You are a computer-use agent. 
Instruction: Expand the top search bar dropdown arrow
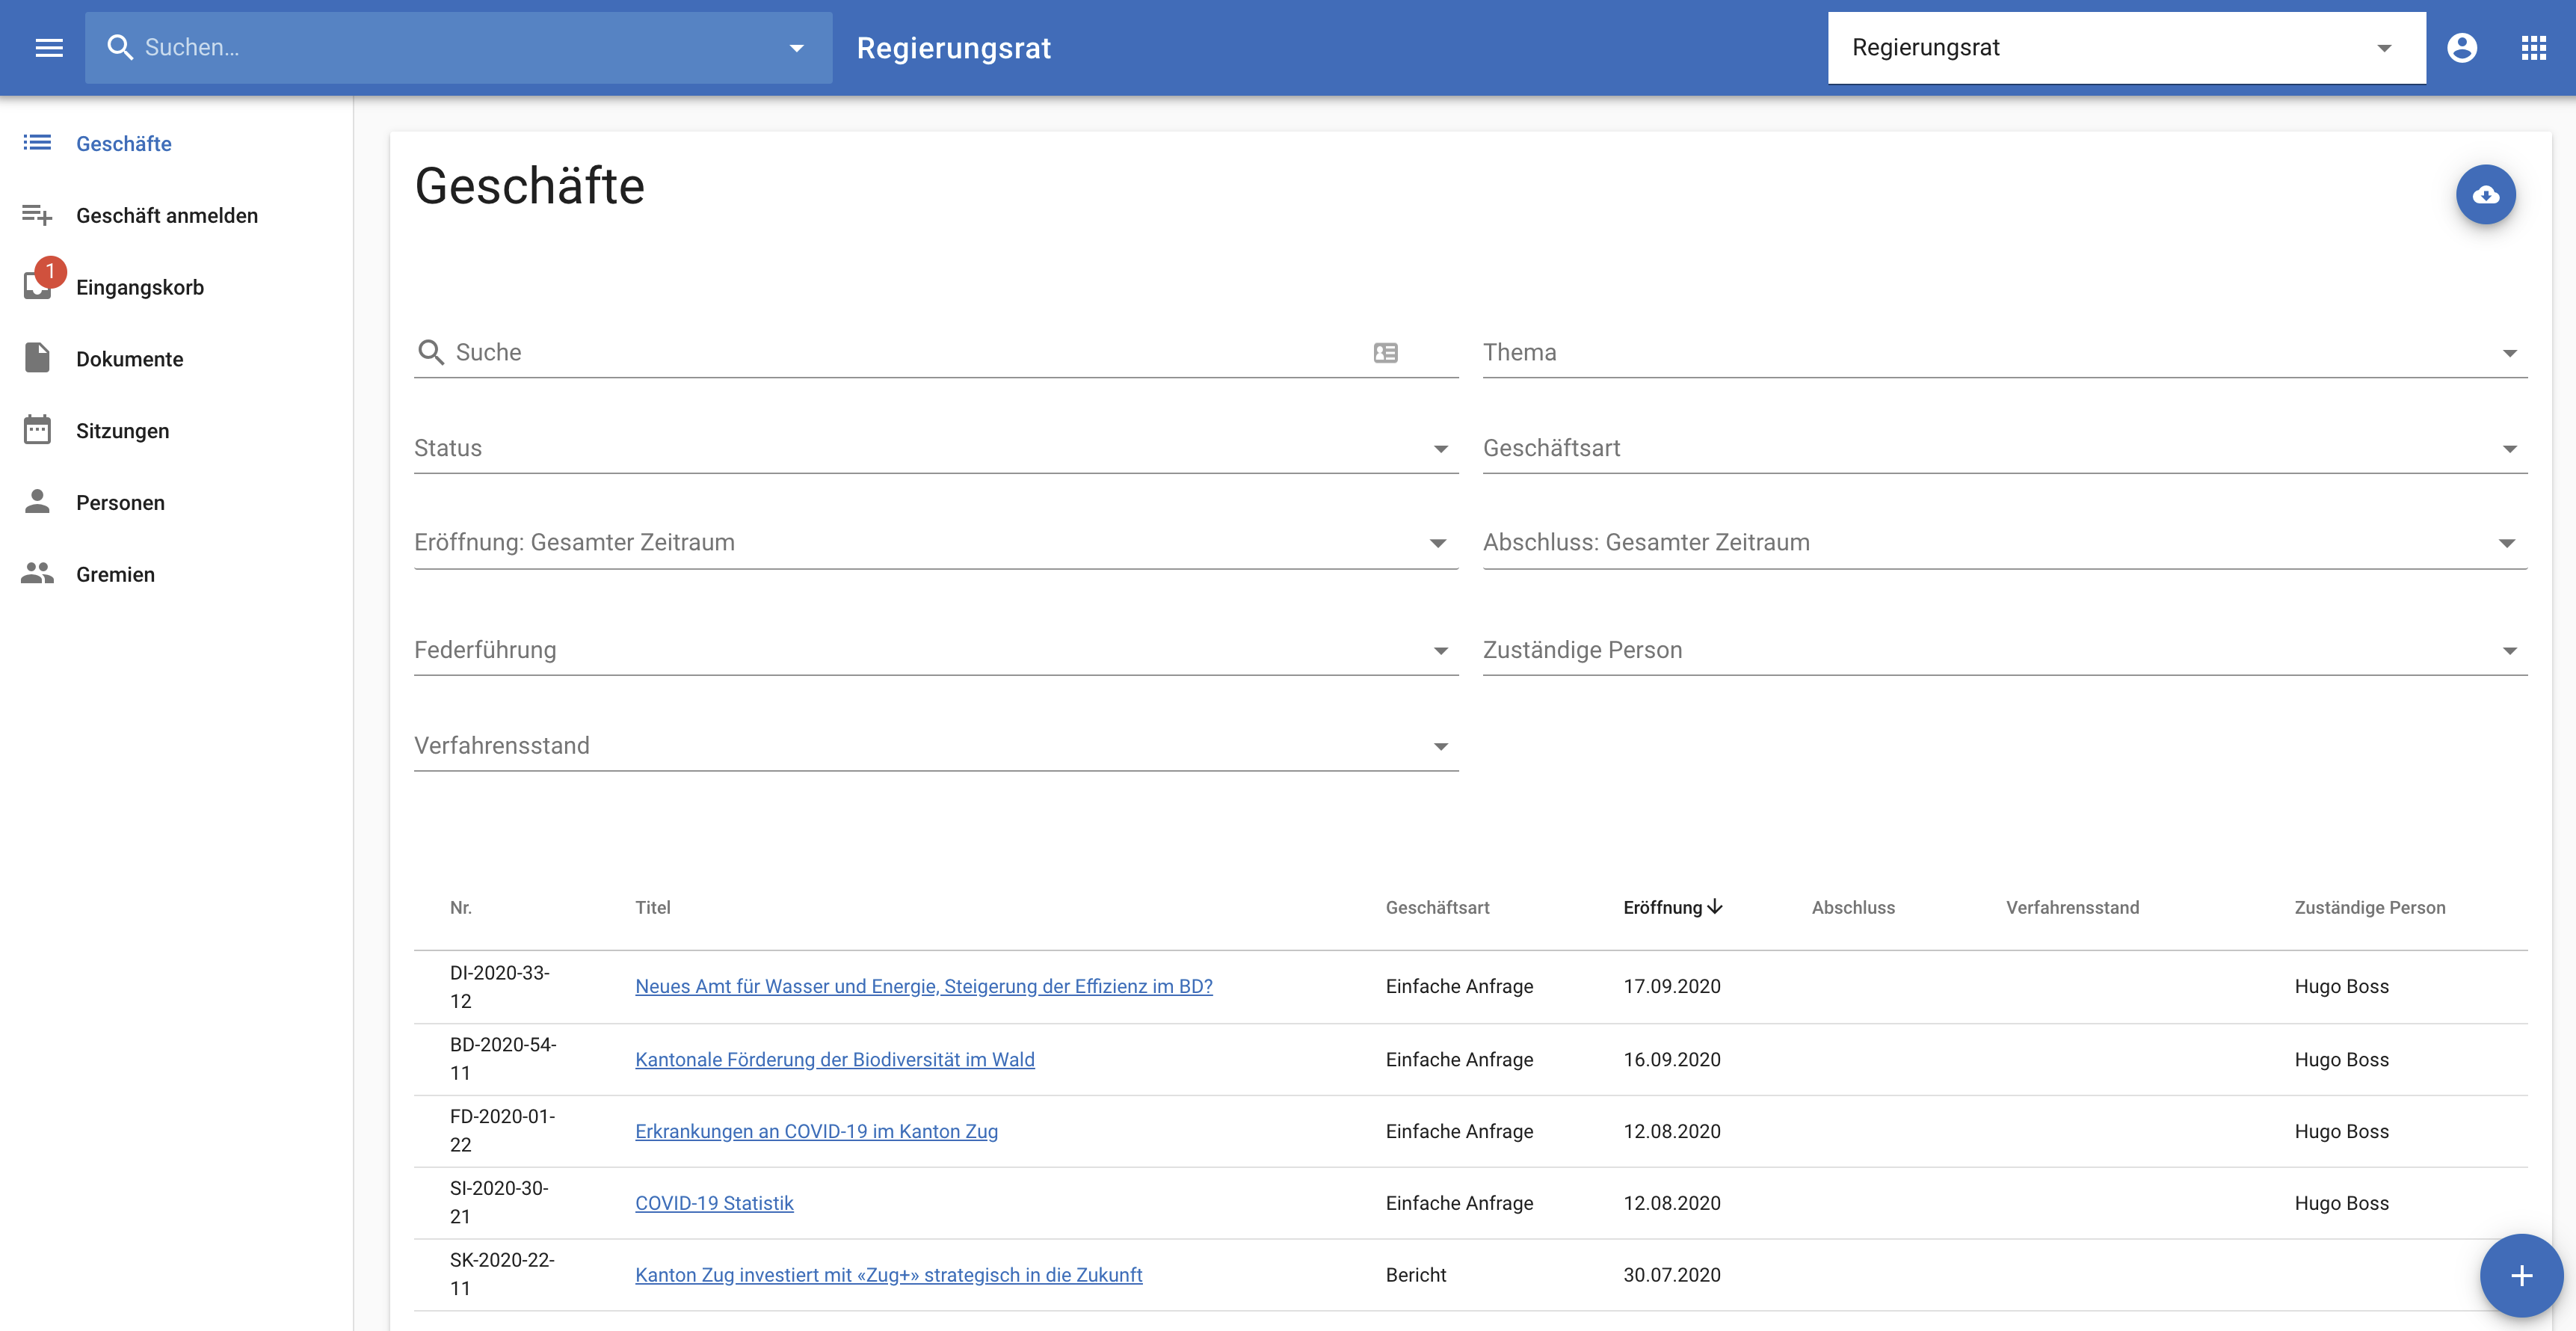796,47
